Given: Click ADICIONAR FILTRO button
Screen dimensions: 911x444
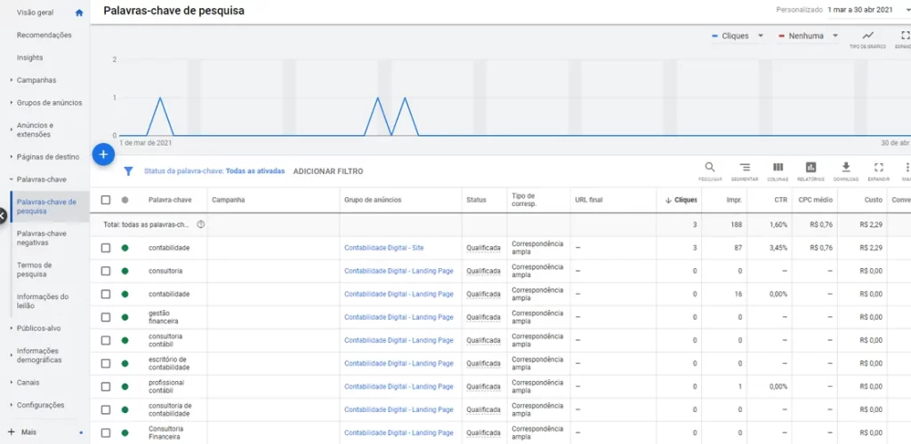Looking at the screenshot, I should coord(328,171).
